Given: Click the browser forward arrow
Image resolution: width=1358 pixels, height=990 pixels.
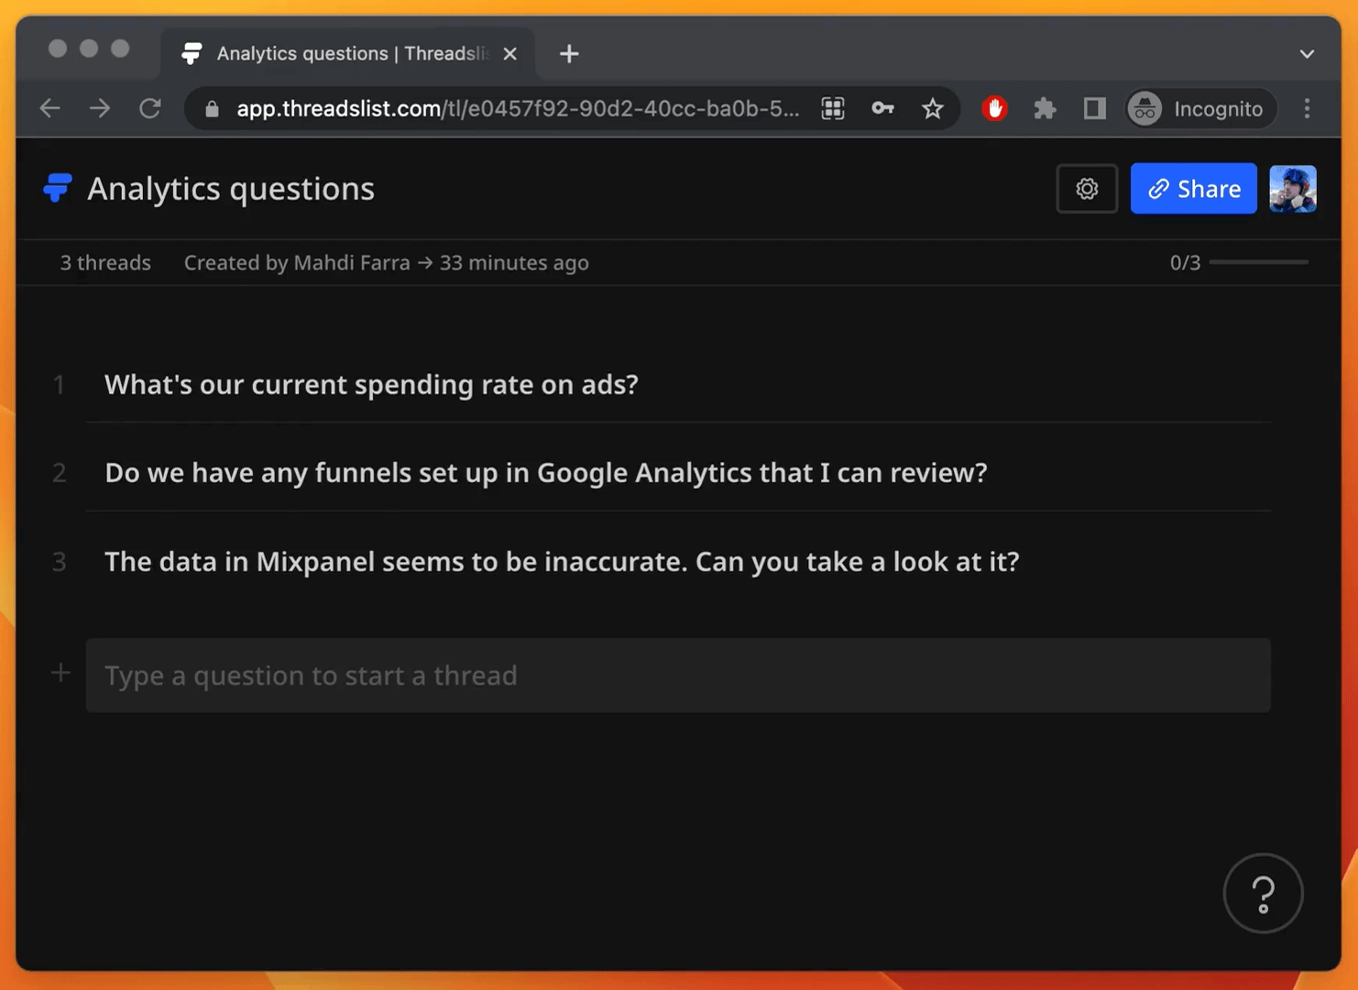Looking at the screenshot, I should [100, 109].
